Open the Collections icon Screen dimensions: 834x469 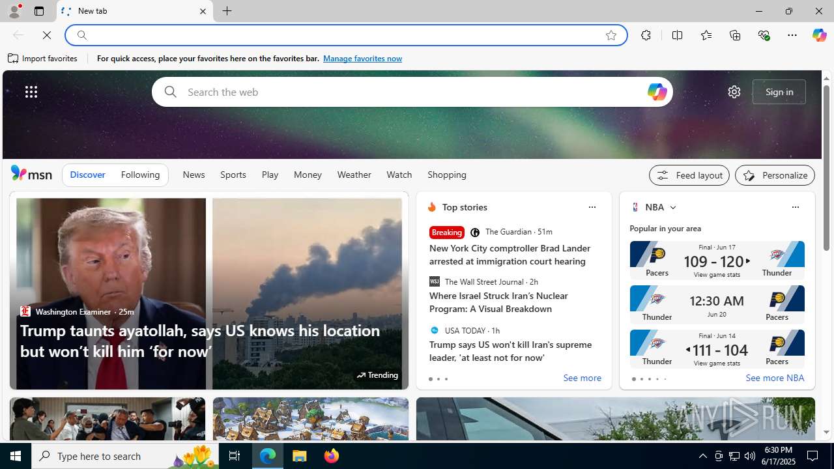coord(735,35)
